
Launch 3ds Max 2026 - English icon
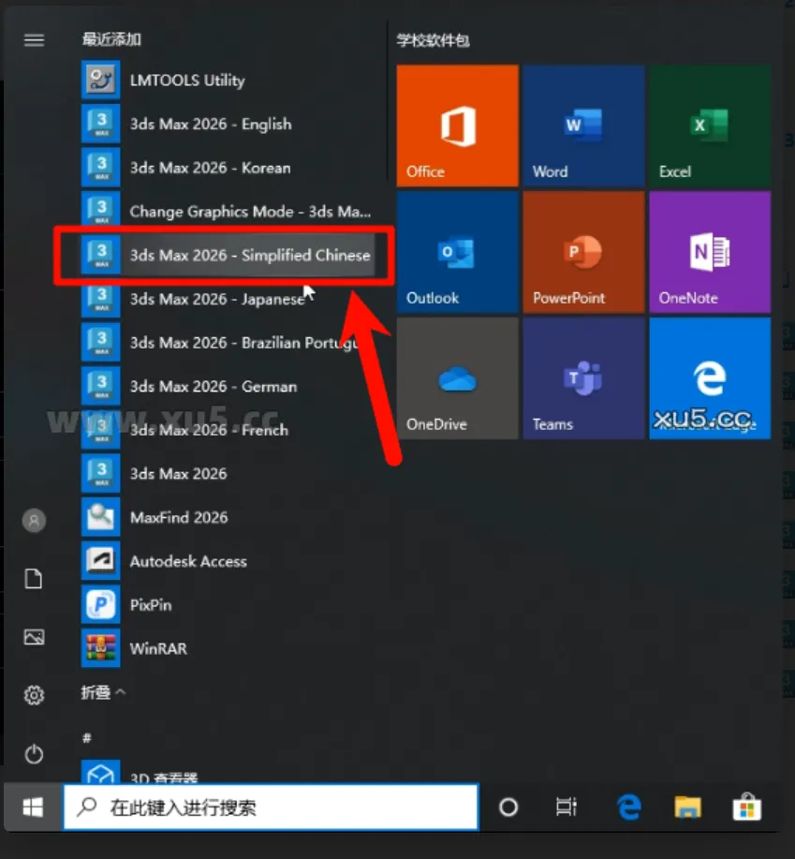tap(101, 124)
